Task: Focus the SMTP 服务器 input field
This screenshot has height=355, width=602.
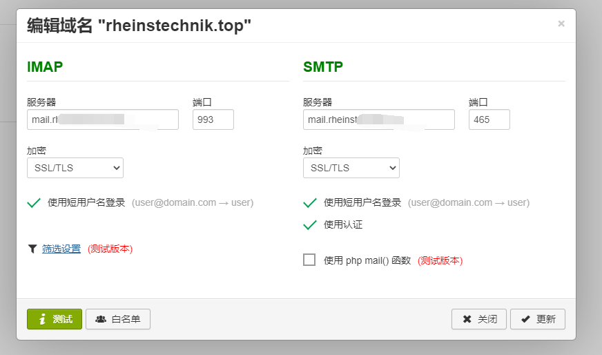Action: [379, 119]
